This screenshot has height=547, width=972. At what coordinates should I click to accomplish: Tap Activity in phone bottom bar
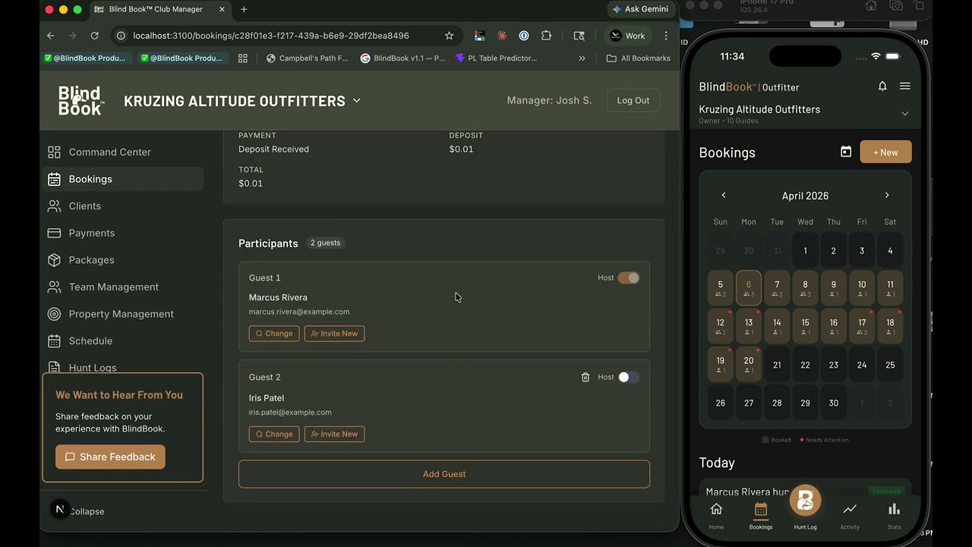(850, 516)
